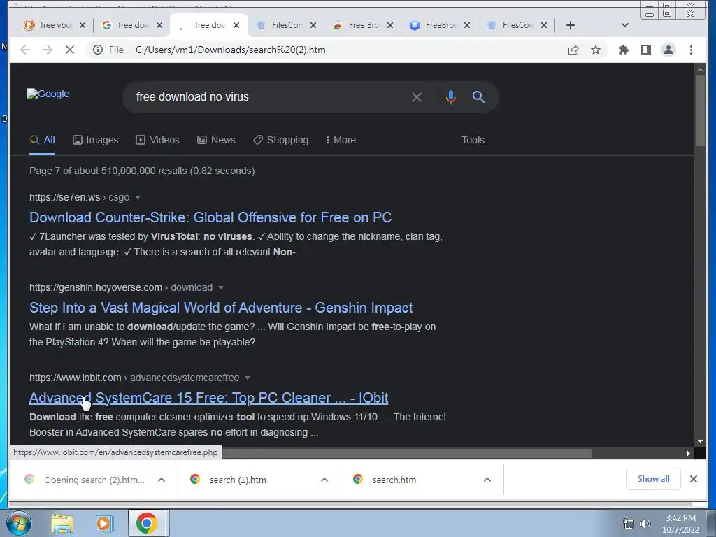Open tab search dropdown
The width and height of the screenshot is (716, 537).
coord(625,25)
